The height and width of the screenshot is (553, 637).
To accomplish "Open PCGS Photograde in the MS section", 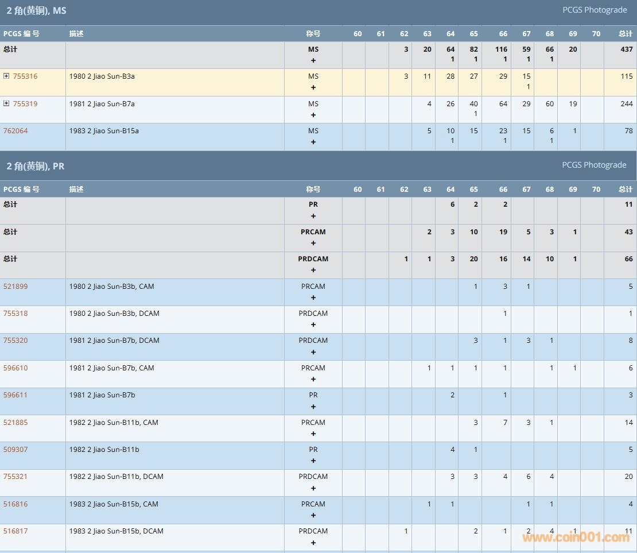I will click(x=593, y=10).
